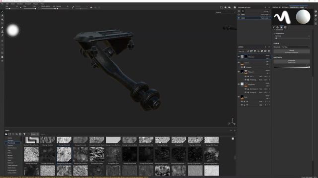
Task: Open the Layers channel dropdown
Action: click(x=242, y=51)
